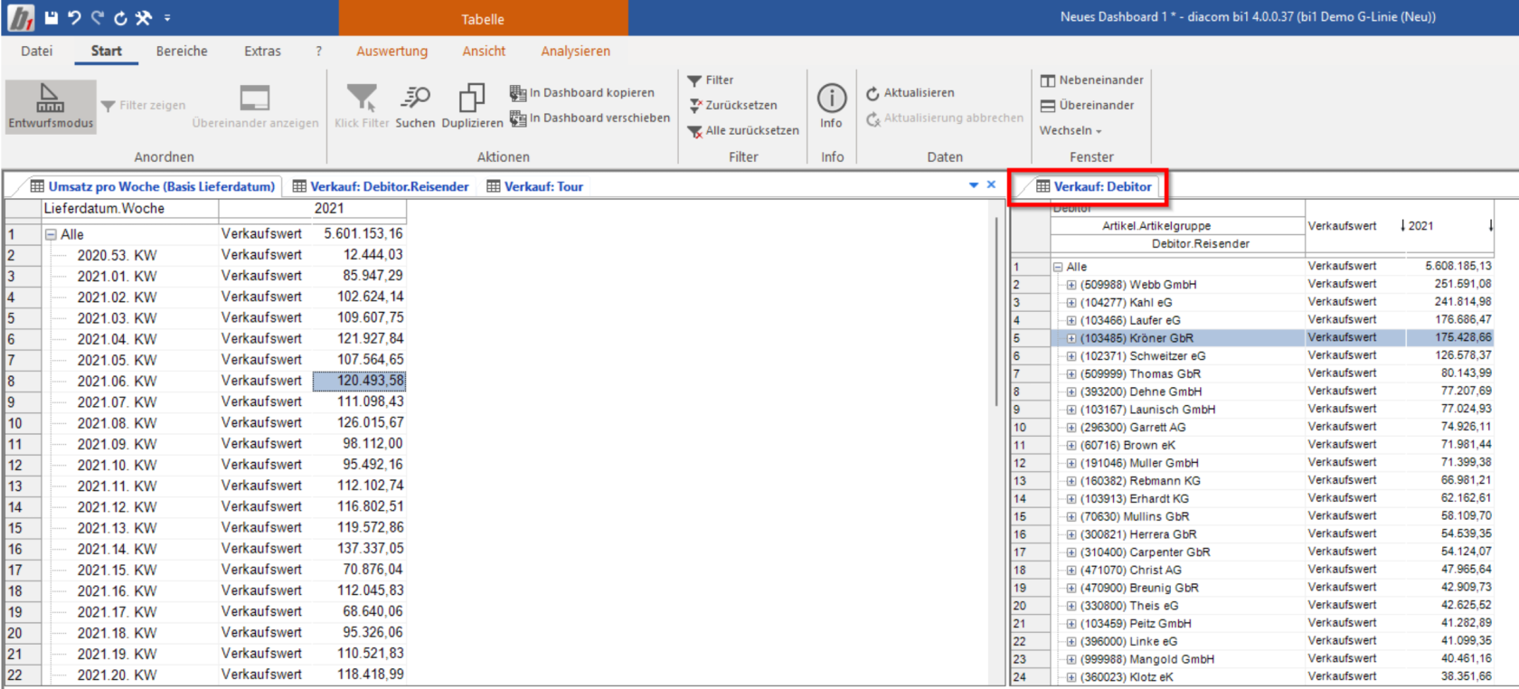
Task: Expand (509999) Thomas GbR row
Action: click(1071, 374)
